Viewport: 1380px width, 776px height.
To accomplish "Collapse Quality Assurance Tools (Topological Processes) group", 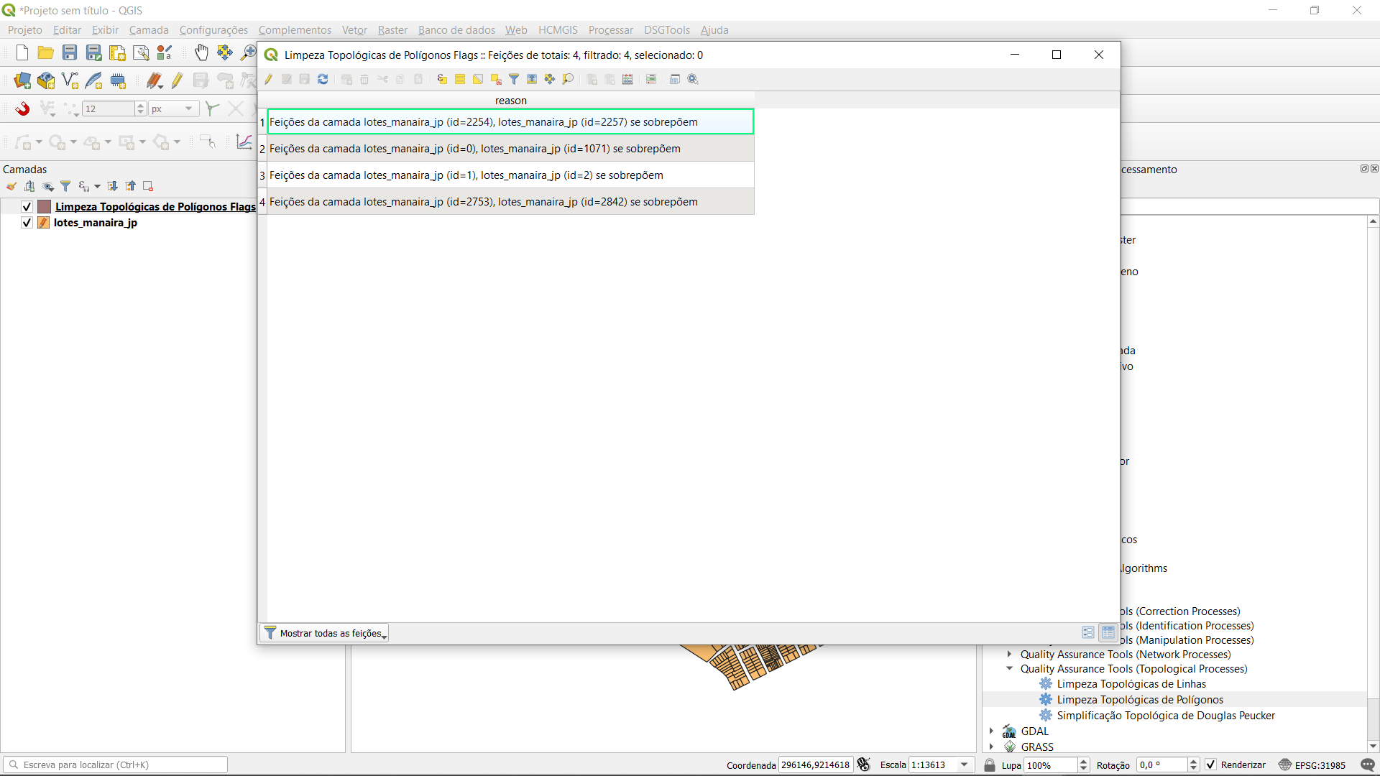I will [1009, 668].
